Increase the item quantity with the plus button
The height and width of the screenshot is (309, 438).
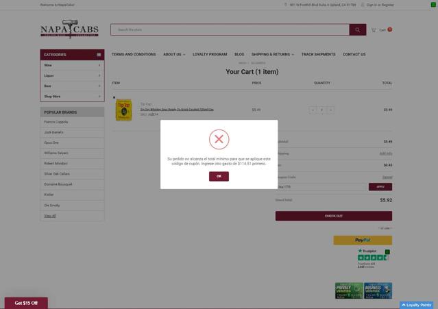click(330, 110)
